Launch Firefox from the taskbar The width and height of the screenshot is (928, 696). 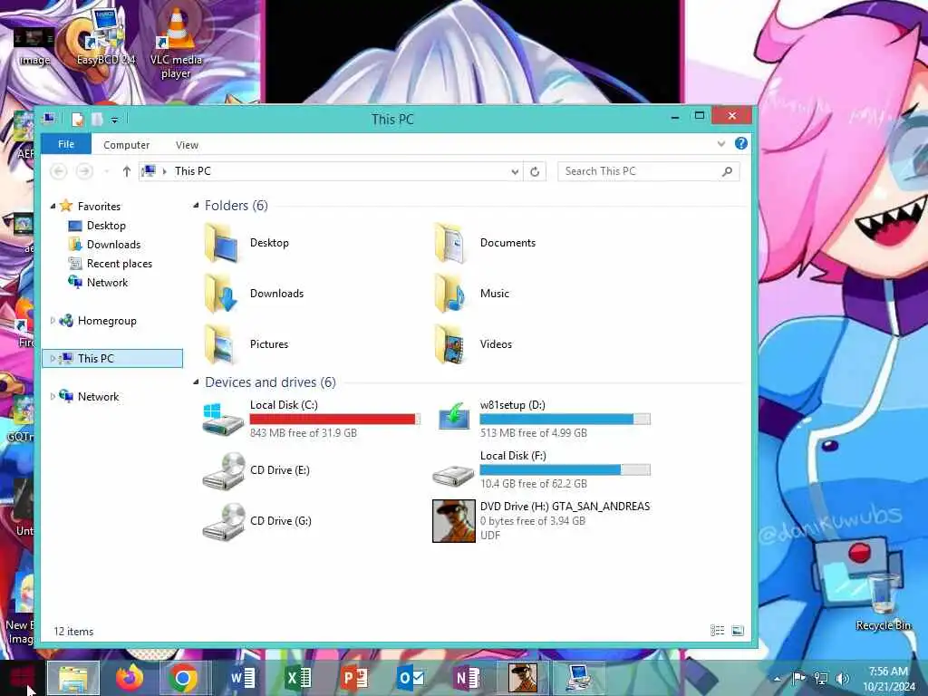[x=129, y=678]
